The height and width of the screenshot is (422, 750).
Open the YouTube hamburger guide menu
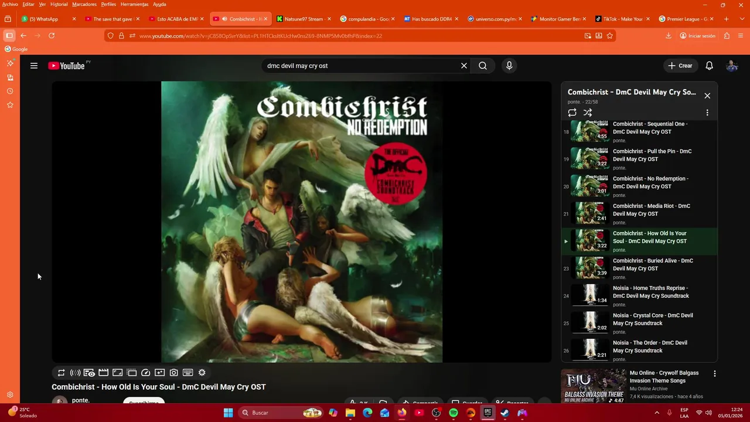(x=34, y=66)
